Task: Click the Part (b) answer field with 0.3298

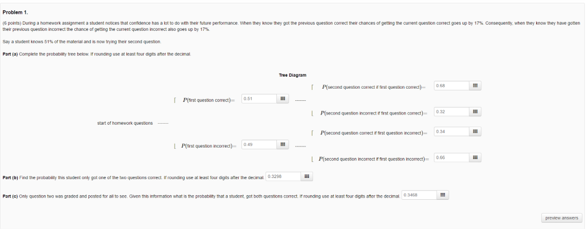Action: 283,176
